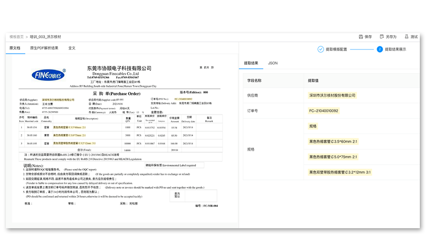Click the completed step checkmark circle
The width and height of the screenshot is (428, 245).
coord(320,49)
